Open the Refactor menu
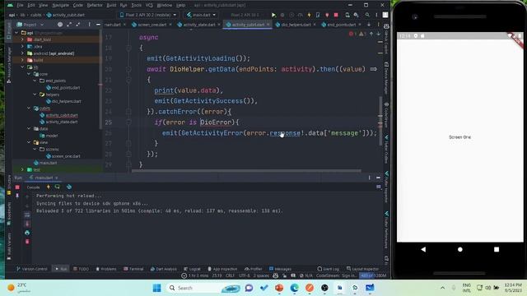This screenshot has height=296, width=527. click(x=95, y=5)
